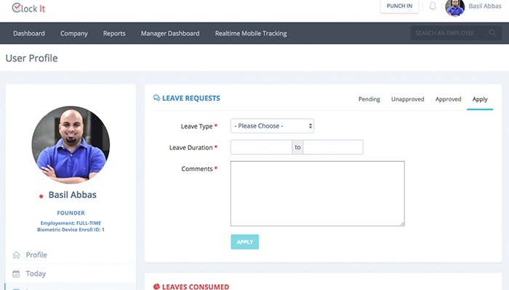The height and width of the screenshot is (290, 509).
Task: Go to Realtime Mobile Tracking
Action: (x=250, y=33)
